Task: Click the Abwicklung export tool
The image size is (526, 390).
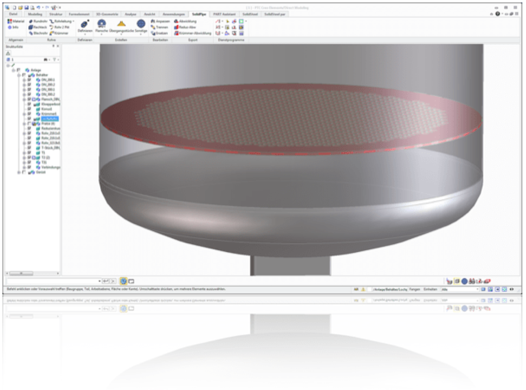Action: click(184, 21)
